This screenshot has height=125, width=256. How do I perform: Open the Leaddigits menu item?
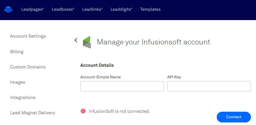point(122,9)
